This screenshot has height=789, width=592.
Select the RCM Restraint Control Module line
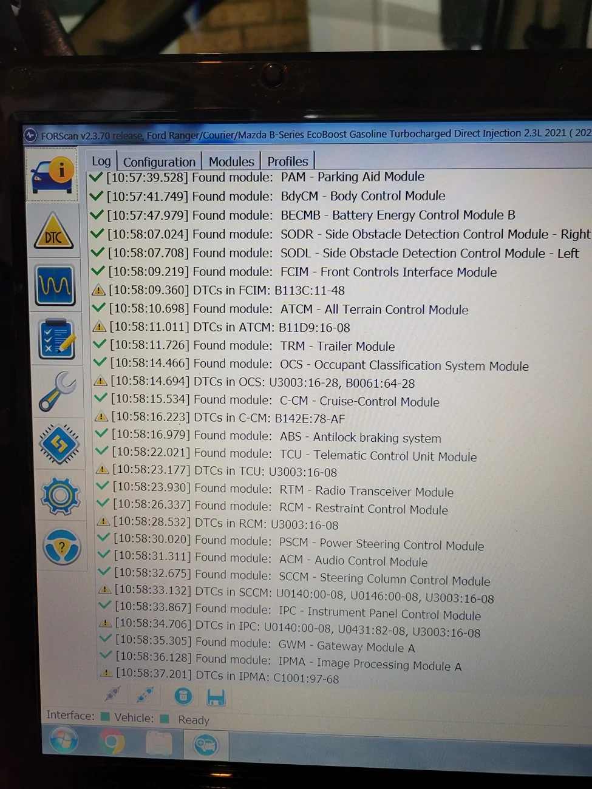[x=273, y=507]
